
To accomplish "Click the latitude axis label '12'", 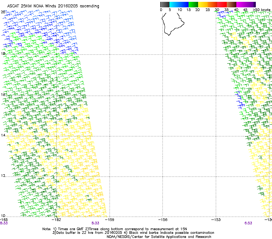I will pos(3,176).
